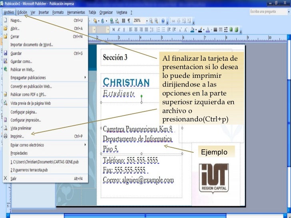The width and height of the screenshot is (291, 218).
Task: Click the icon beside Publicar en Web
Action: click(6, 69)
